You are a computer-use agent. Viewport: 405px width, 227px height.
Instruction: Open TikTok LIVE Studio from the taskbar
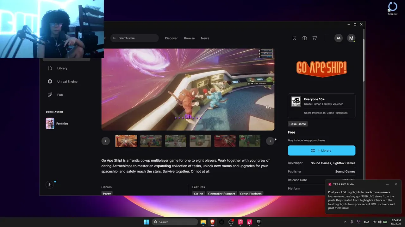[x=249, y=222]
